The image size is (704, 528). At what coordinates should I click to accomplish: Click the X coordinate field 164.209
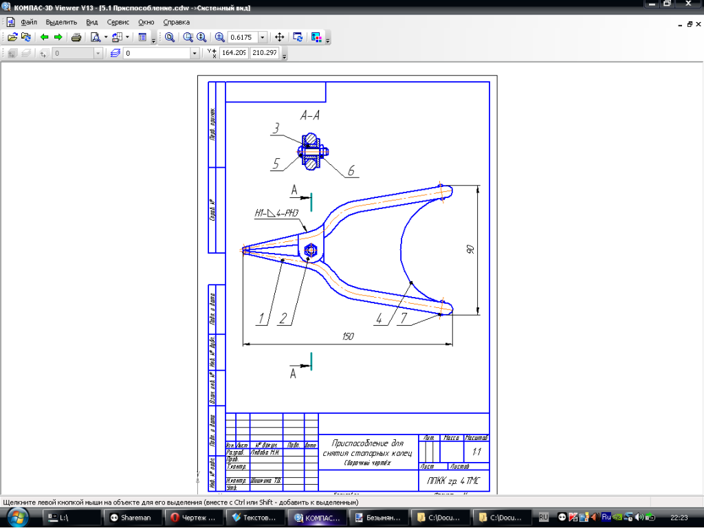(x=234, y=53)
